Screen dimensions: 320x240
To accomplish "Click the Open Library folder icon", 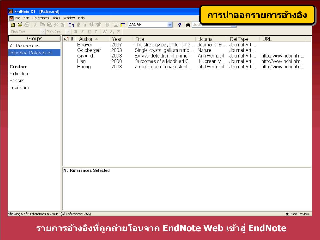I will tap(20, 25).
